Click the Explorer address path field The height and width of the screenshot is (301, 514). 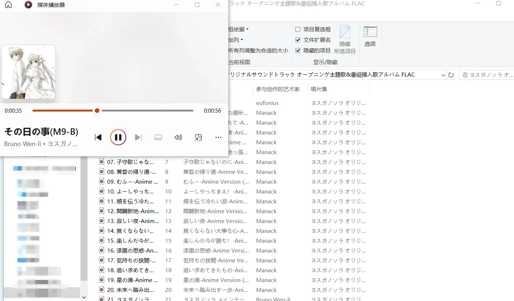coord(333,75)
